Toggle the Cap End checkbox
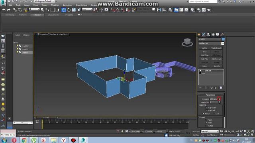255x143 pixels. click(207, 110)
